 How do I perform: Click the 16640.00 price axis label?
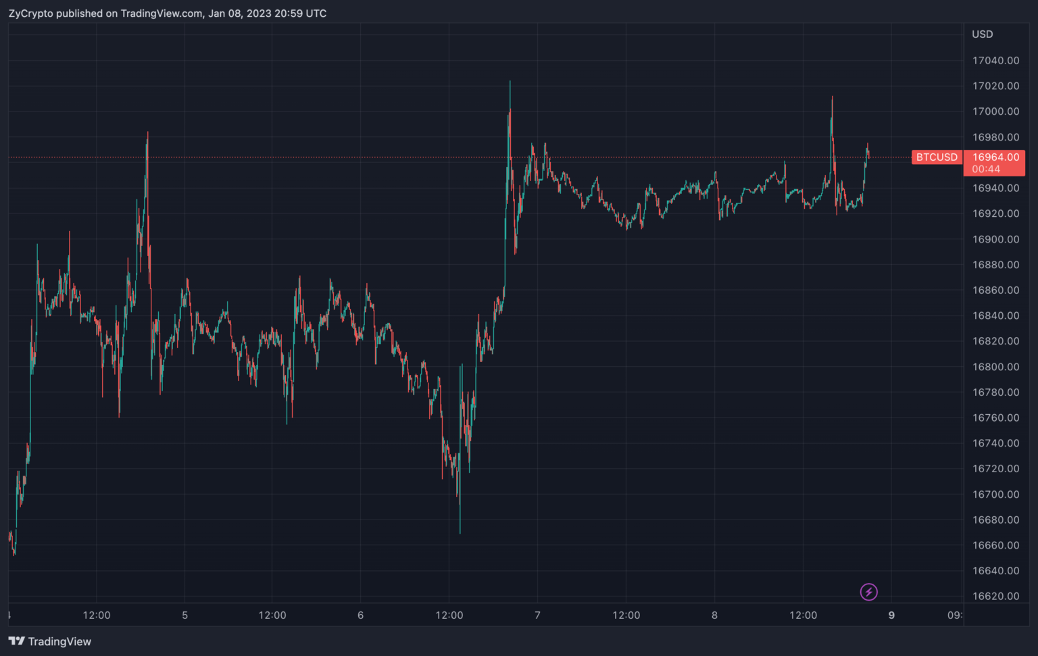(995, 571)
